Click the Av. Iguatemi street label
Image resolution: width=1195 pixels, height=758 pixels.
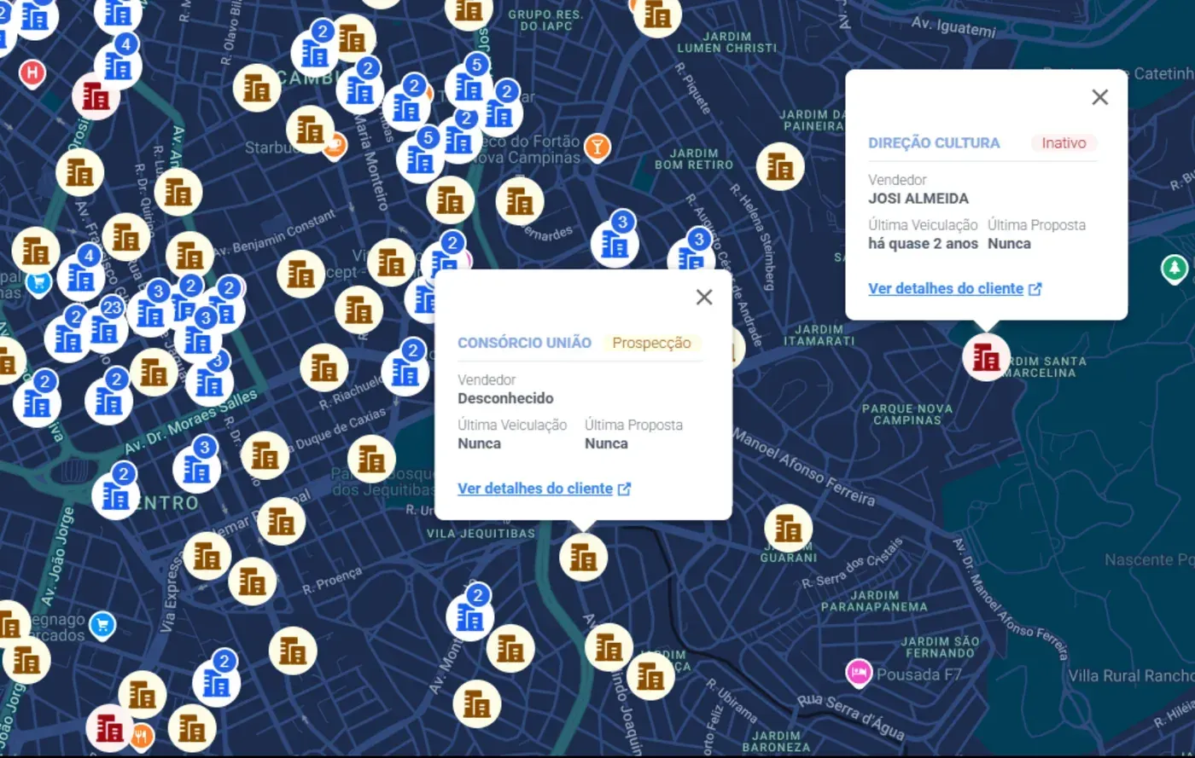tap(953, 27)
